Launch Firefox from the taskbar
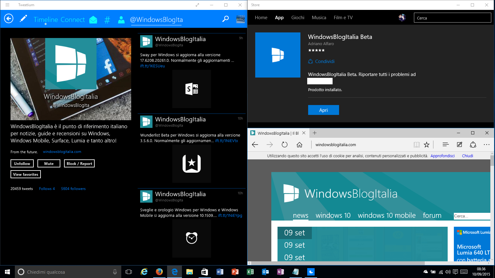The width and height of the screenshot is (495, 278). pos(159,272)
